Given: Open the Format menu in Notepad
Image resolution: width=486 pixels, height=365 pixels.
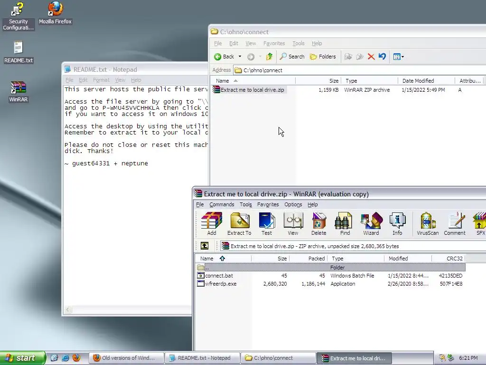Looking at the screenshot, I should (x=101, y=80).
